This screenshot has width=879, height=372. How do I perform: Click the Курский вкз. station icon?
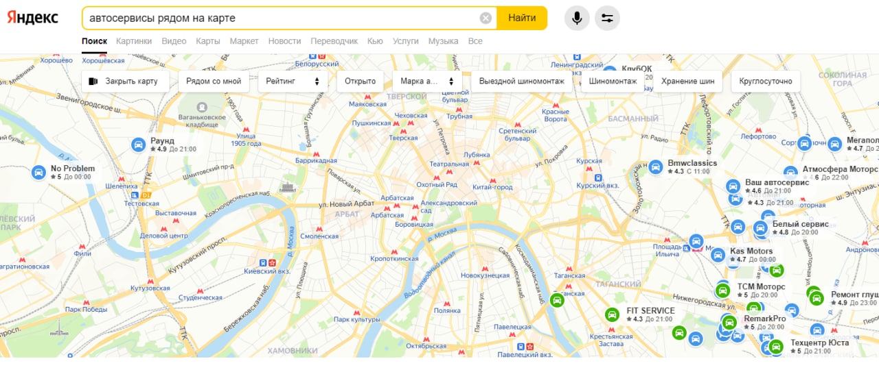click(x=599, y=177)
